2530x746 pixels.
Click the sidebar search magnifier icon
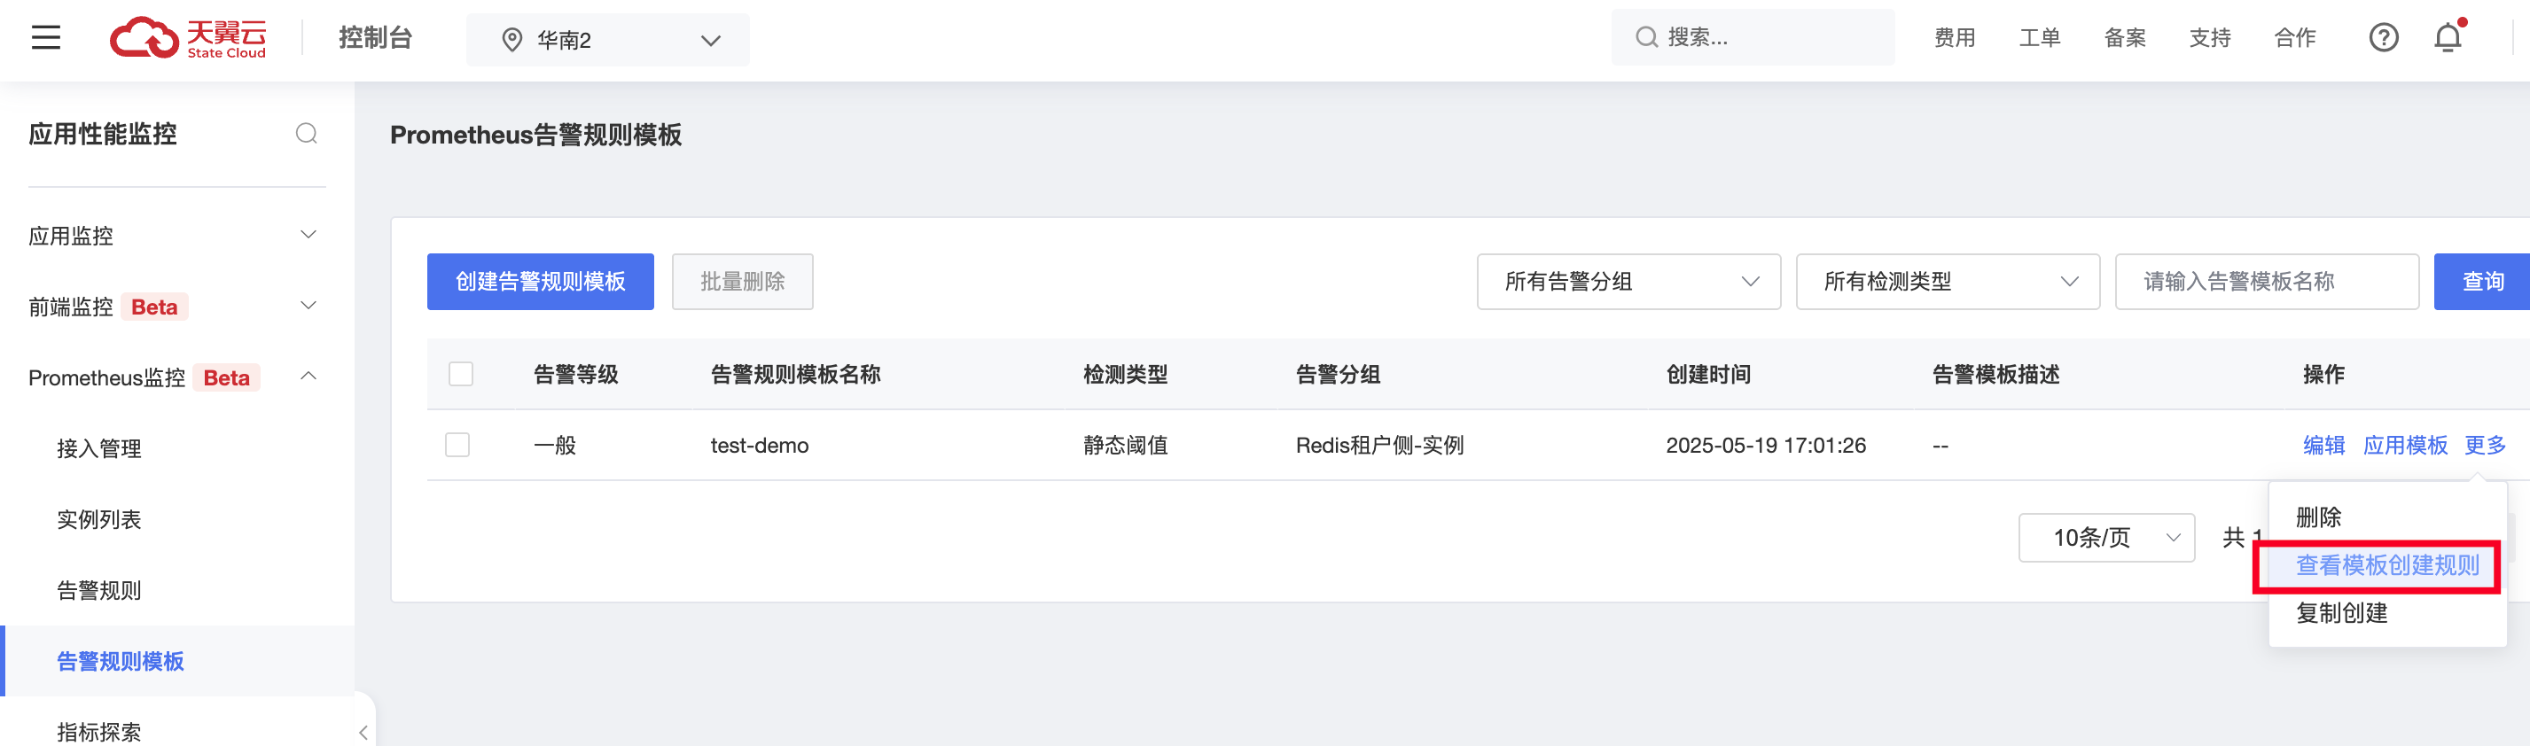[307, 134]
